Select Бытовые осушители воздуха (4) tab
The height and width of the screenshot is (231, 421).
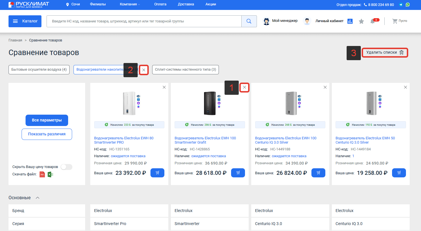(x=39, y=70)
